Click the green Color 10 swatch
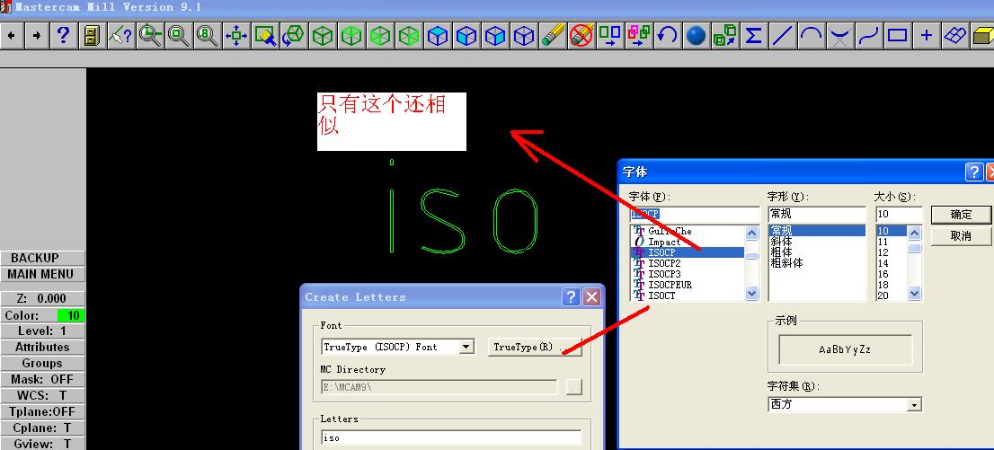The width and height of the screenshot is (994, 450). 71,315
